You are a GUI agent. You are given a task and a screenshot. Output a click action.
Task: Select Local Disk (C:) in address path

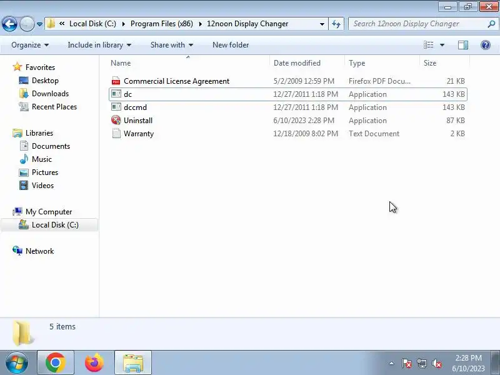pyautogui.click(x=92, y=24)
